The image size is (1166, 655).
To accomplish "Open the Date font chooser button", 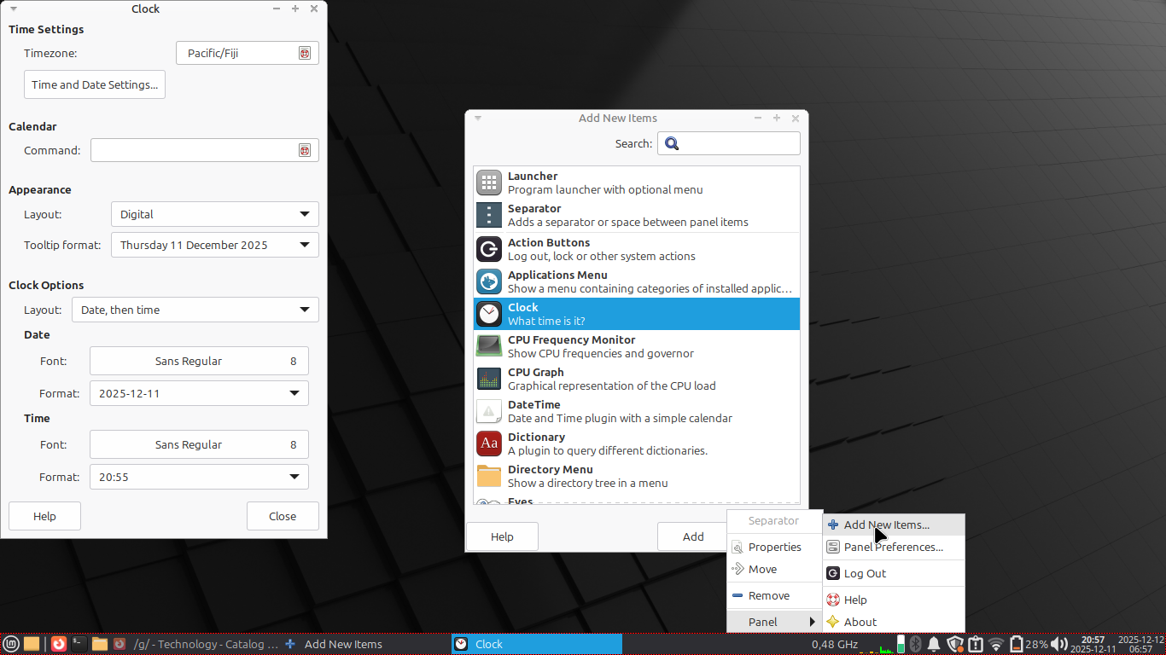I will pos(199,361).
